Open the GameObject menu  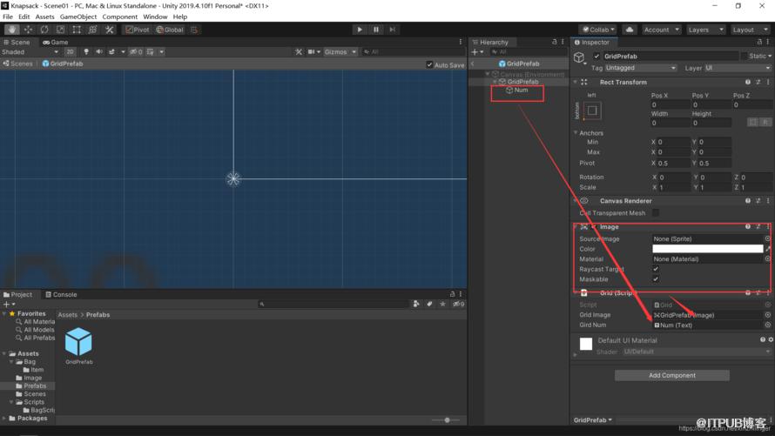tap(78, 17)
